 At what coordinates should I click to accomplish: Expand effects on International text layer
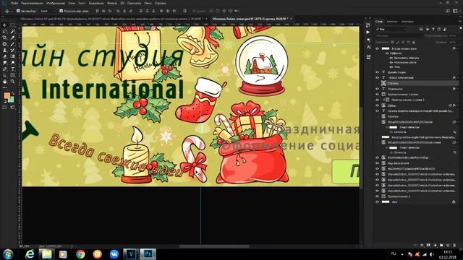click(458, 78)
